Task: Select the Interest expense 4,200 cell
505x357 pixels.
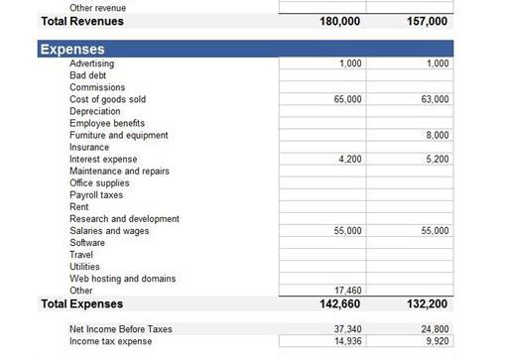Action: pyautogui.click(x=322, y=159)
